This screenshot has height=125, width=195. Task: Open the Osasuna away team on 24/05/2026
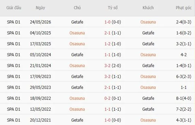point(148,22)
